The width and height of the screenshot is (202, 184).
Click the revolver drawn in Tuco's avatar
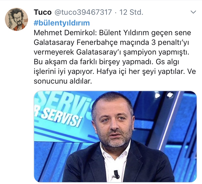coord(10,21)
